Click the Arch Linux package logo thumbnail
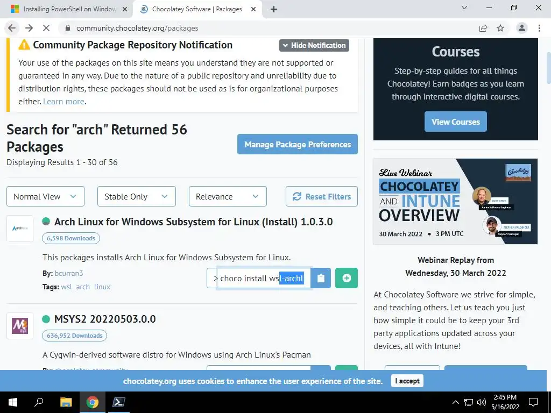This screenshot has width=551, height=413. coord(20,229)
